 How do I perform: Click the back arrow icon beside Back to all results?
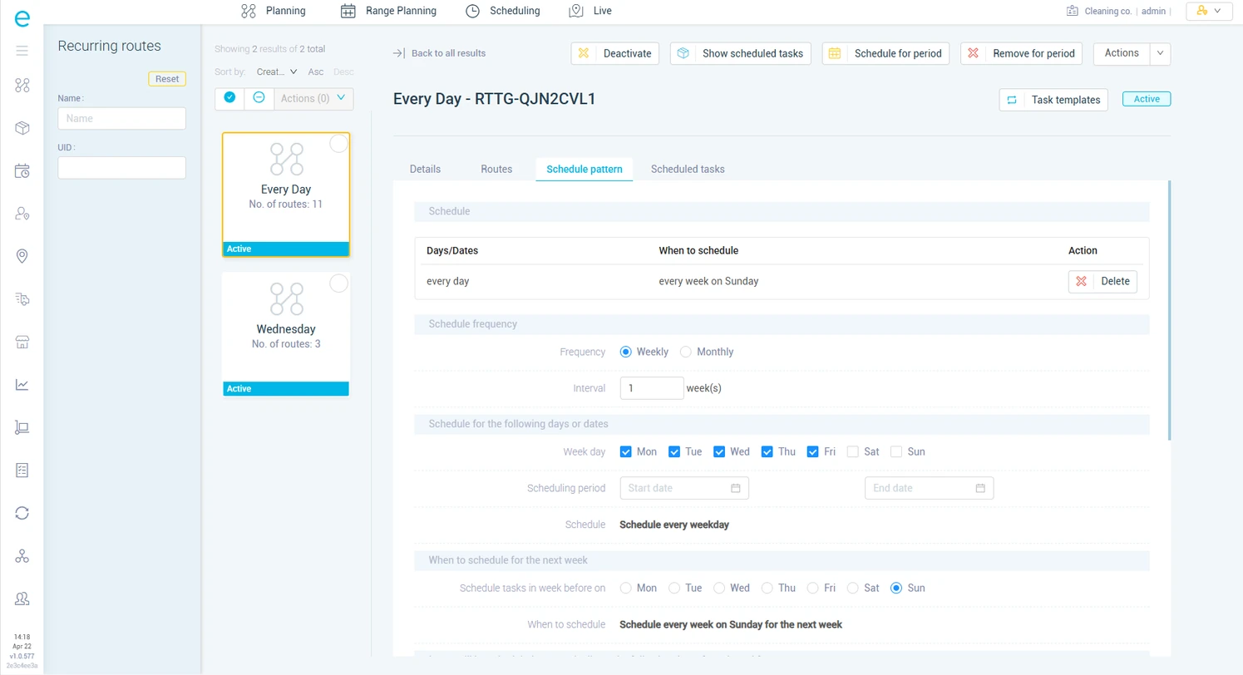398,53
